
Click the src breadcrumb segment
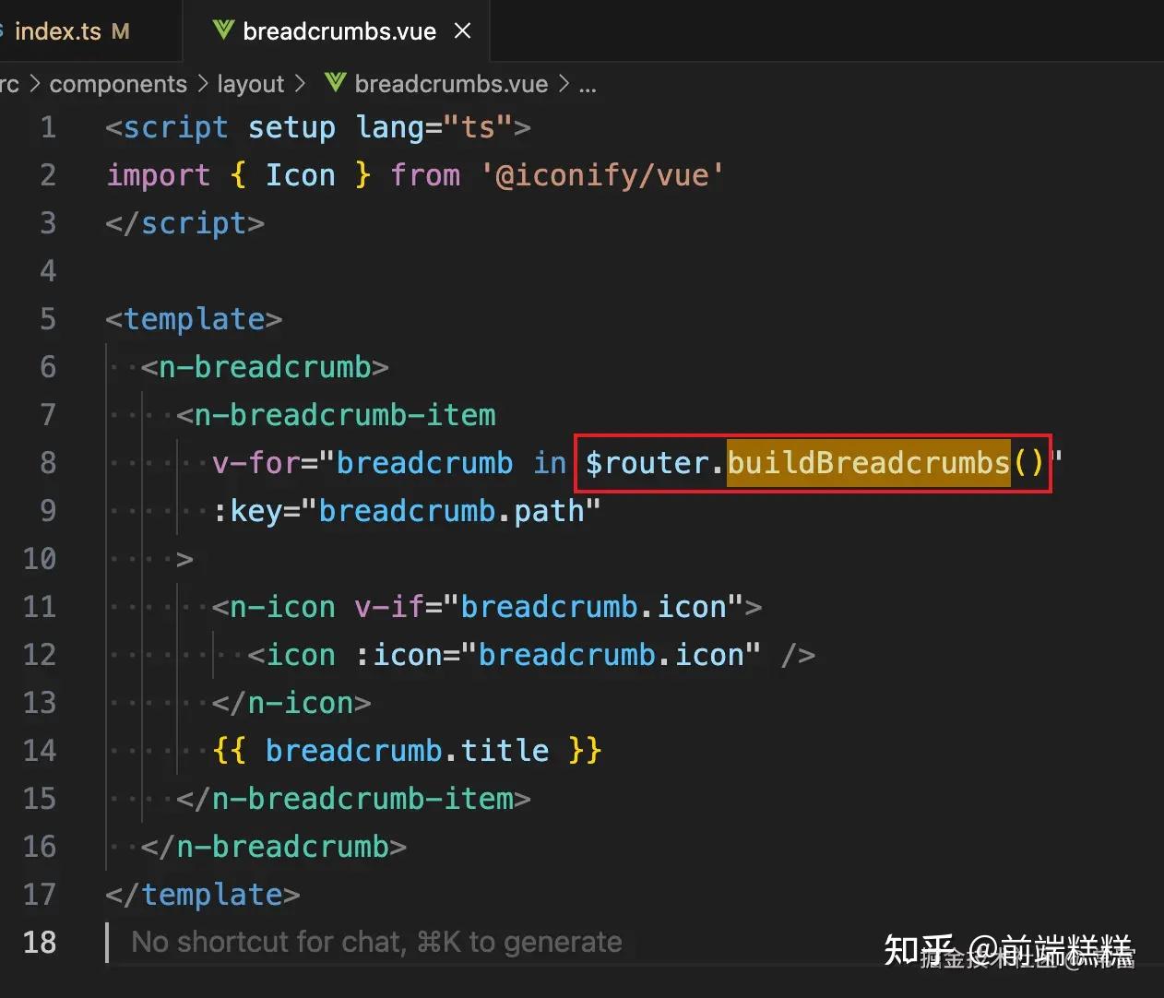click(11, 83)
